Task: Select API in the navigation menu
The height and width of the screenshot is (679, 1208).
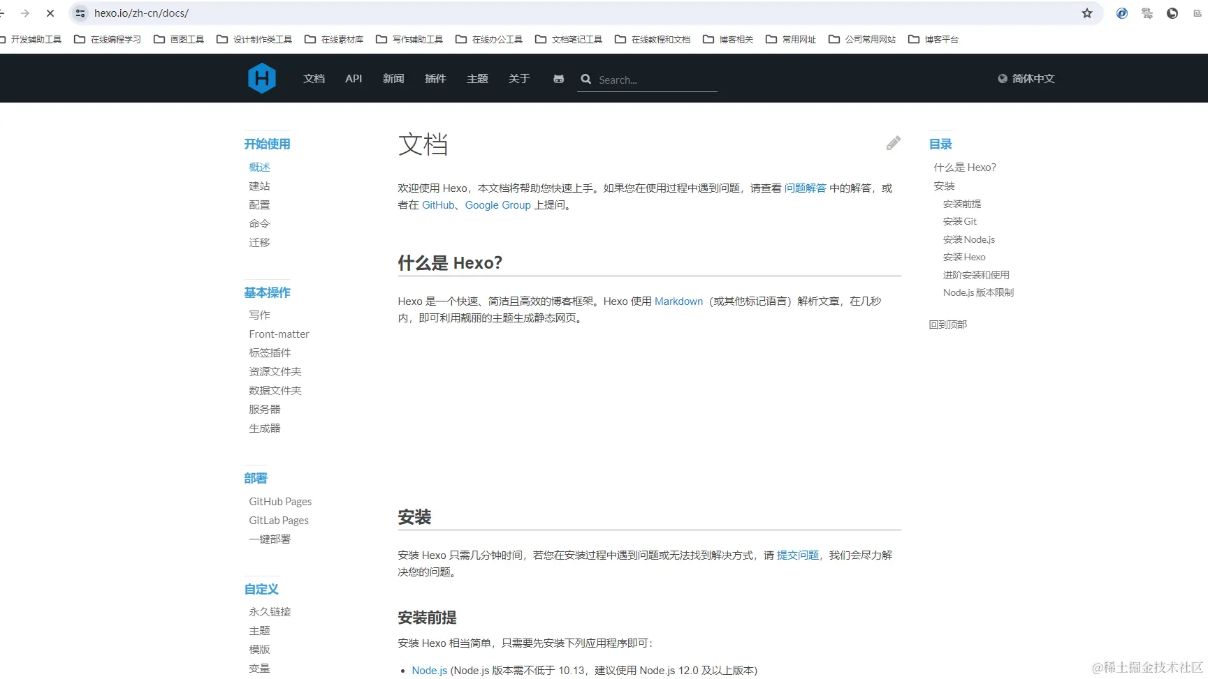Action: coord(354,78)
